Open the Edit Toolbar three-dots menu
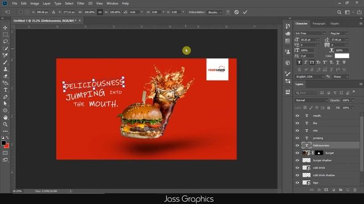The width and height of the screenshot is (364, 204). [5, 131]
